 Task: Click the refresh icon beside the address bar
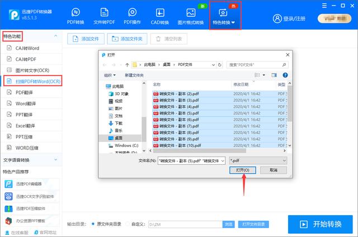220,65
